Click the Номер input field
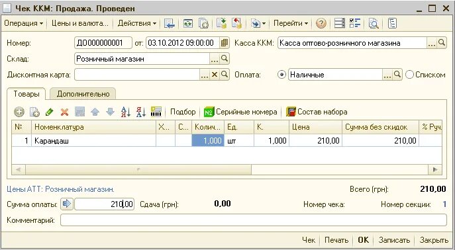The image size is (455, 250). coord(103,43)
